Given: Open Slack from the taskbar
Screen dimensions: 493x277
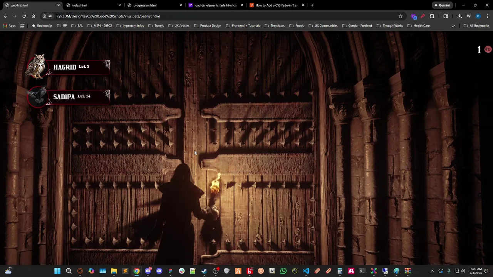Looking at the screenshot, I should (182, 271).
